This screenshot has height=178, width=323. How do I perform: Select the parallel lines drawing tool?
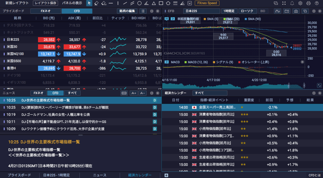click(x=132, y=3)
